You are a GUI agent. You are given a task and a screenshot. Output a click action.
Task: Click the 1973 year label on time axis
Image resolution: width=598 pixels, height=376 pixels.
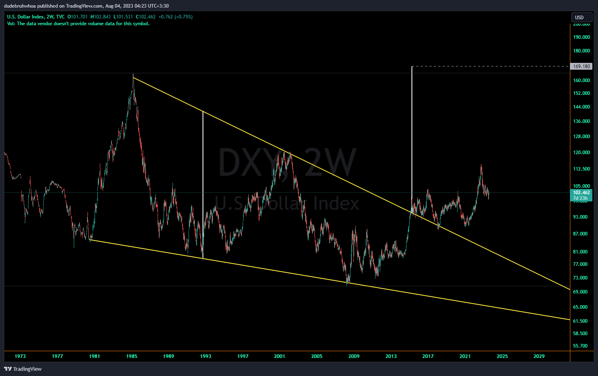20,356
